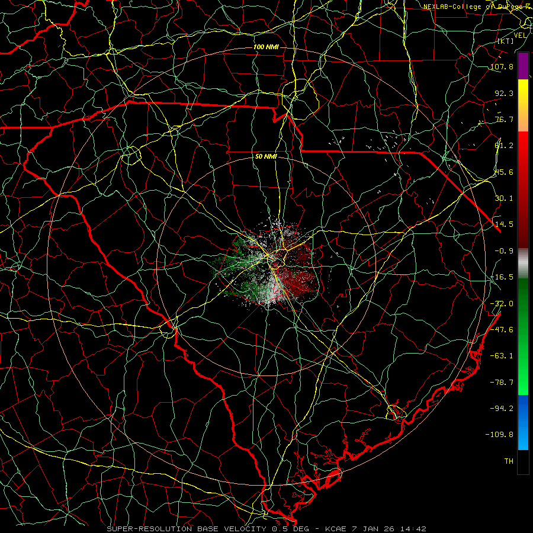This screenshot has height=533, width=533.
Task: Click the VEL legend title
Action: pyautogui.click(x=520, y=36)
